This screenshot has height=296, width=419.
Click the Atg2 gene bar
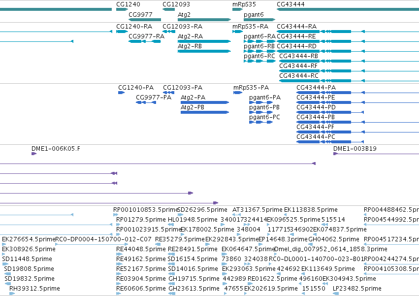tap(204, 20)
